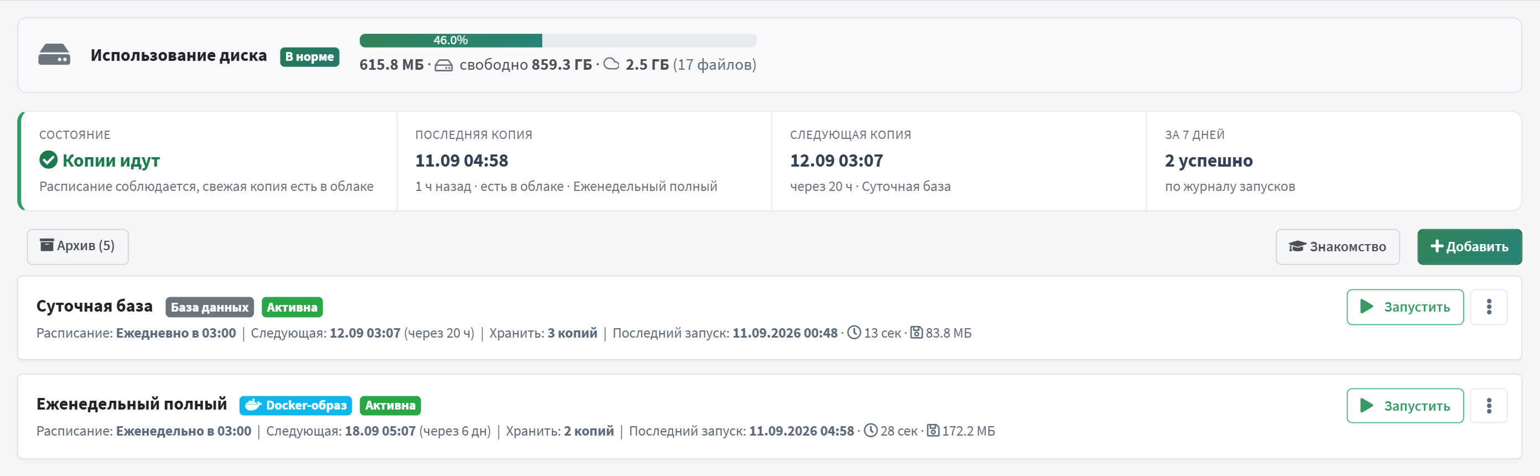This screenshot has width=1540, height=476.
Task: Run the Еженедельный полный backup with Запустить
Action: [x=1405, y=406]
